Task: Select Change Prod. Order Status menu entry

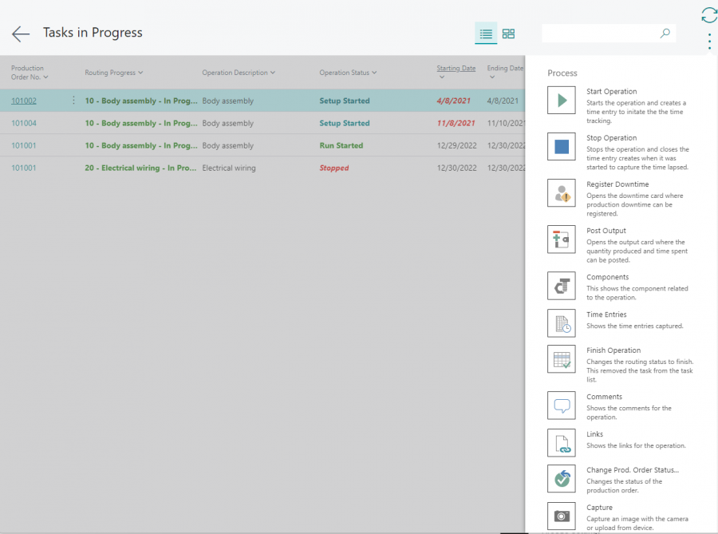Action: point(621,480)
